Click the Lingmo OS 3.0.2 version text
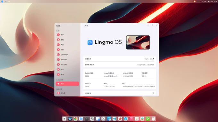 click(x=146, y=65)
